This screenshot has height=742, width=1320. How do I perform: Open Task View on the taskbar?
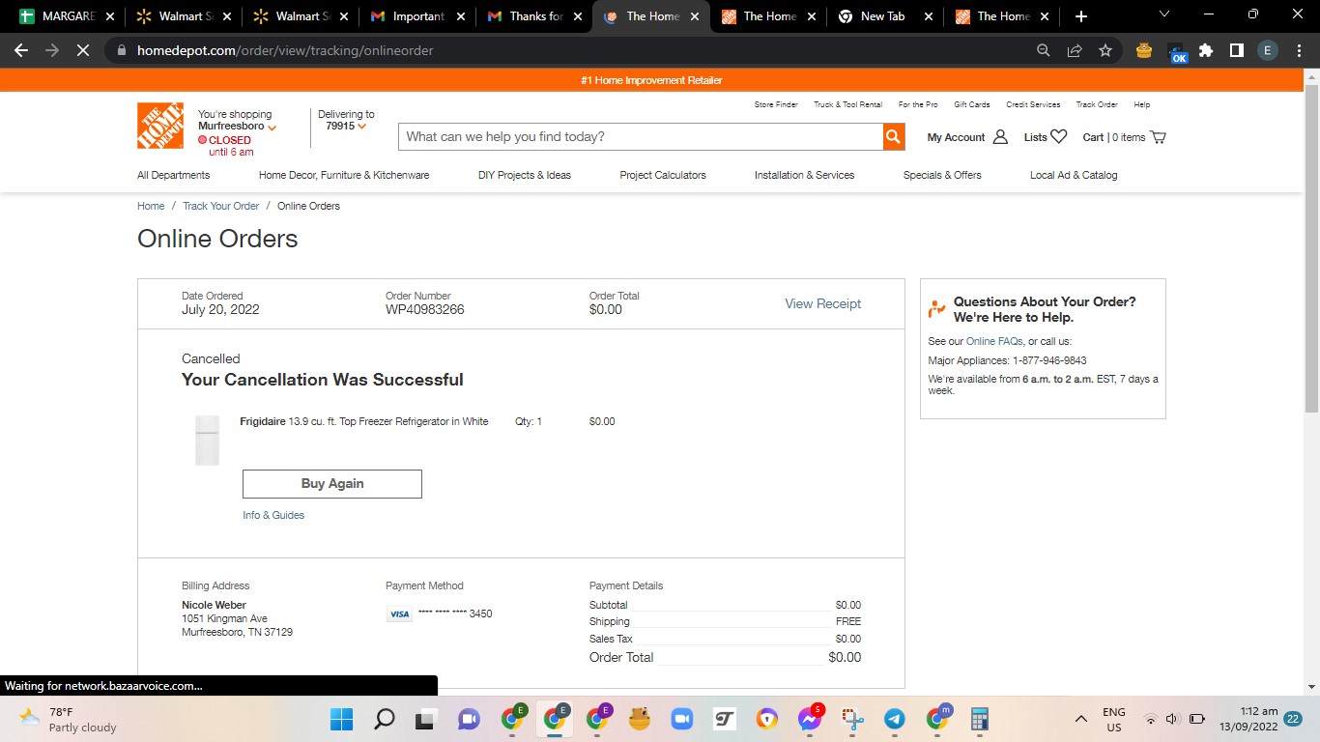[x=426, y=719]
